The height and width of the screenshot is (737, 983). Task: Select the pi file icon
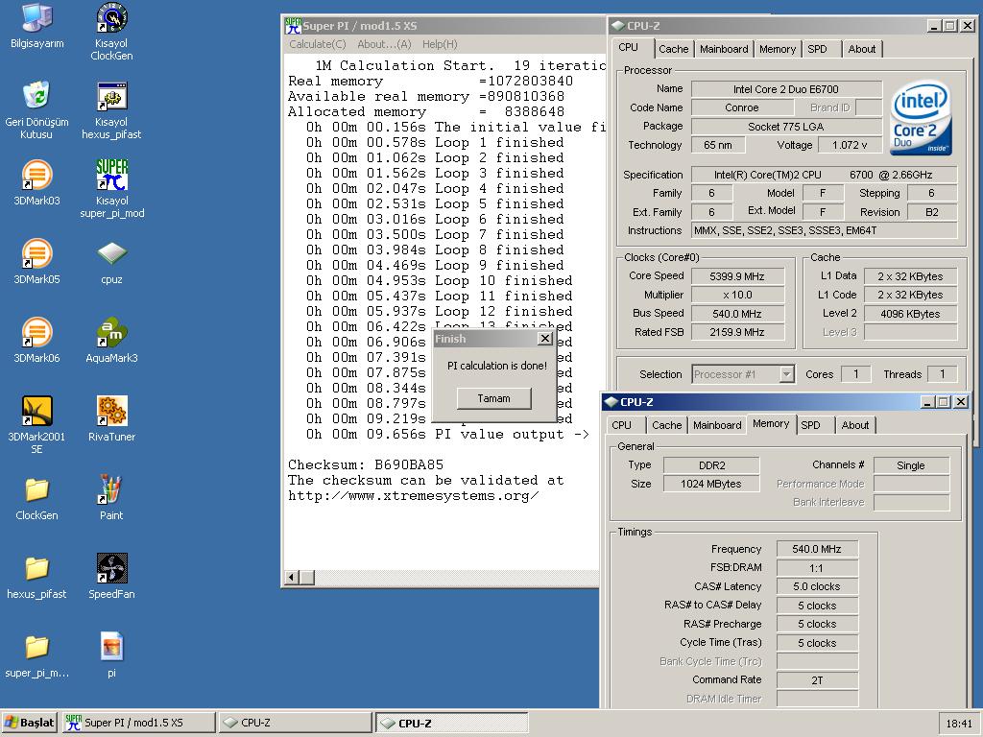coord(111,654)
